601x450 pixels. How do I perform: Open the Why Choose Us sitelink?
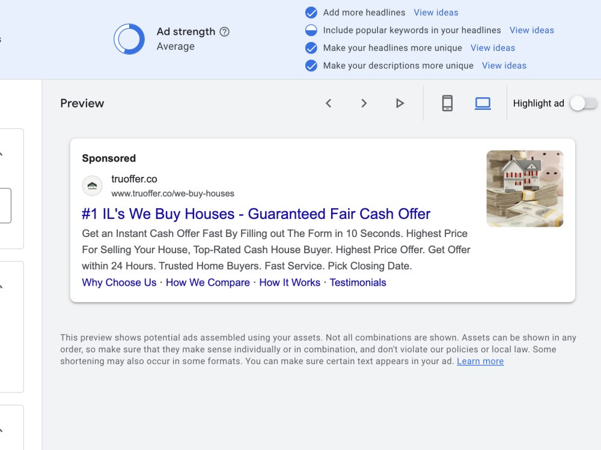coord(119,283)
